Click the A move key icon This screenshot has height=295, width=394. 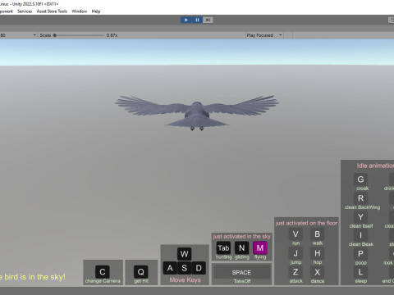[x=170, y=268]
